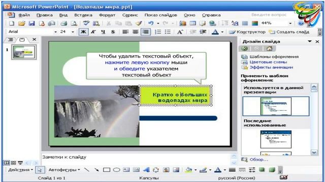Viewport: 325px width, 182px height.
Task: Click the increase font size icon
Action: coord(180,32)
